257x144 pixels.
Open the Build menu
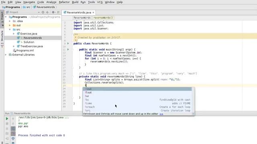click(75, 2)
